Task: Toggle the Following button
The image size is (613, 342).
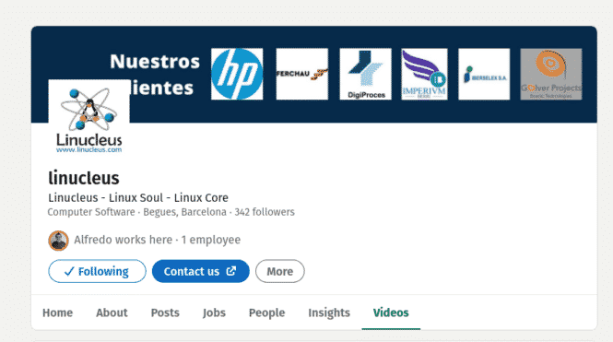Action: [98, 271]
